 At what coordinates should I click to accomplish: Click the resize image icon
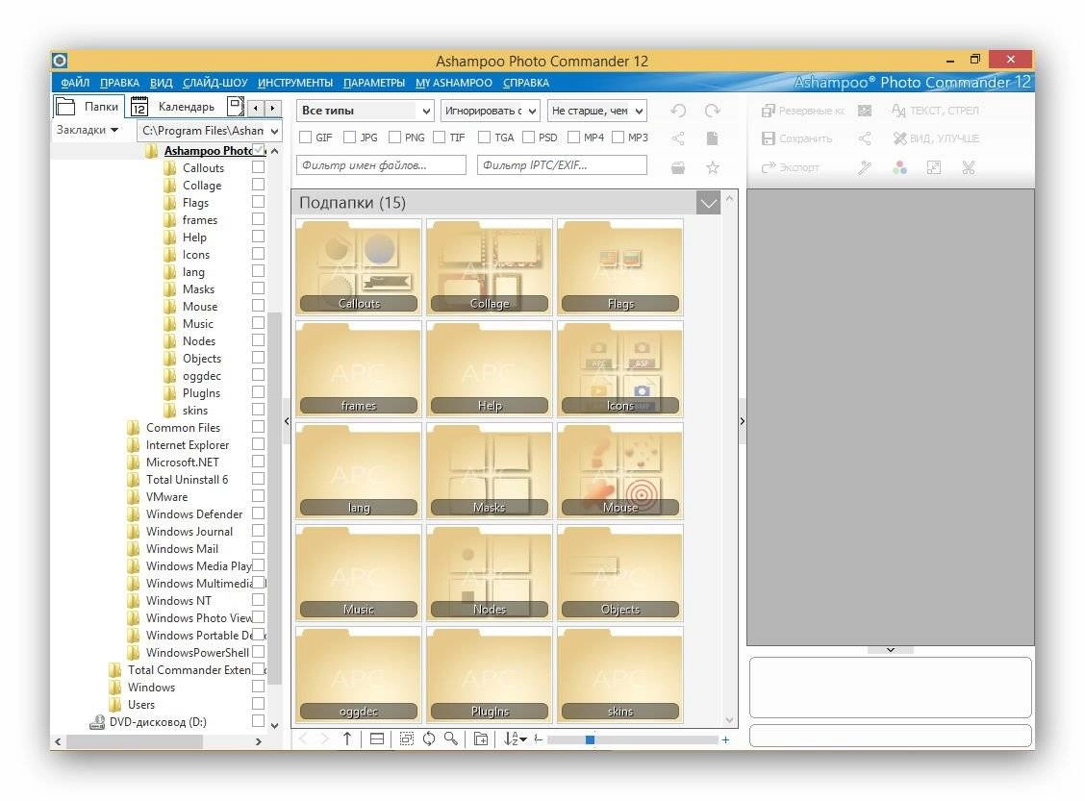tap(934, 167)
